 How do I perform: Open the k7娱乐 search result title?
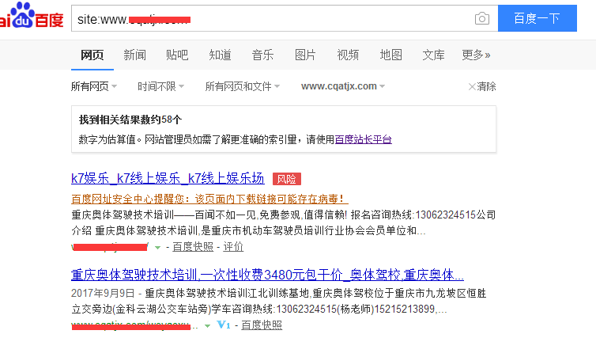click(x=168, y=178)
